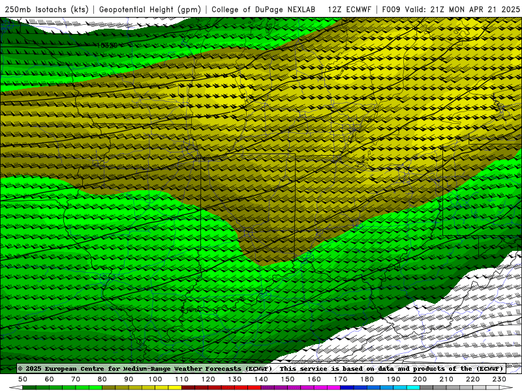Screen dimensions: 522x391
Task: Click the "60" color scale label
Action: point(50,379)
